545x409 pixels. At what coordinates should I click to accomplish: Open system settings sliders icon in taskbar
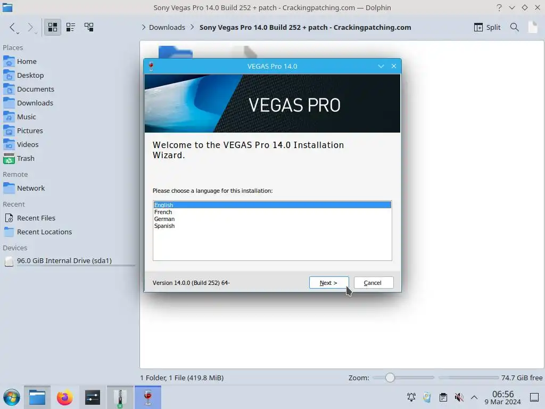[93, 397]
